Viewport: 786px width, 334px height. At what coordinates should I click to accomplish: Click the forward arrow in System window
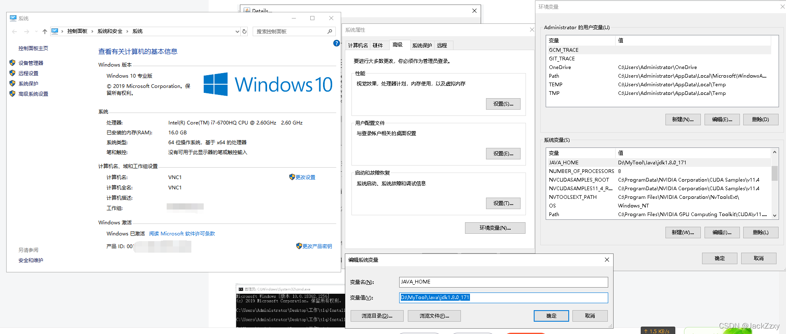(27, 32)
